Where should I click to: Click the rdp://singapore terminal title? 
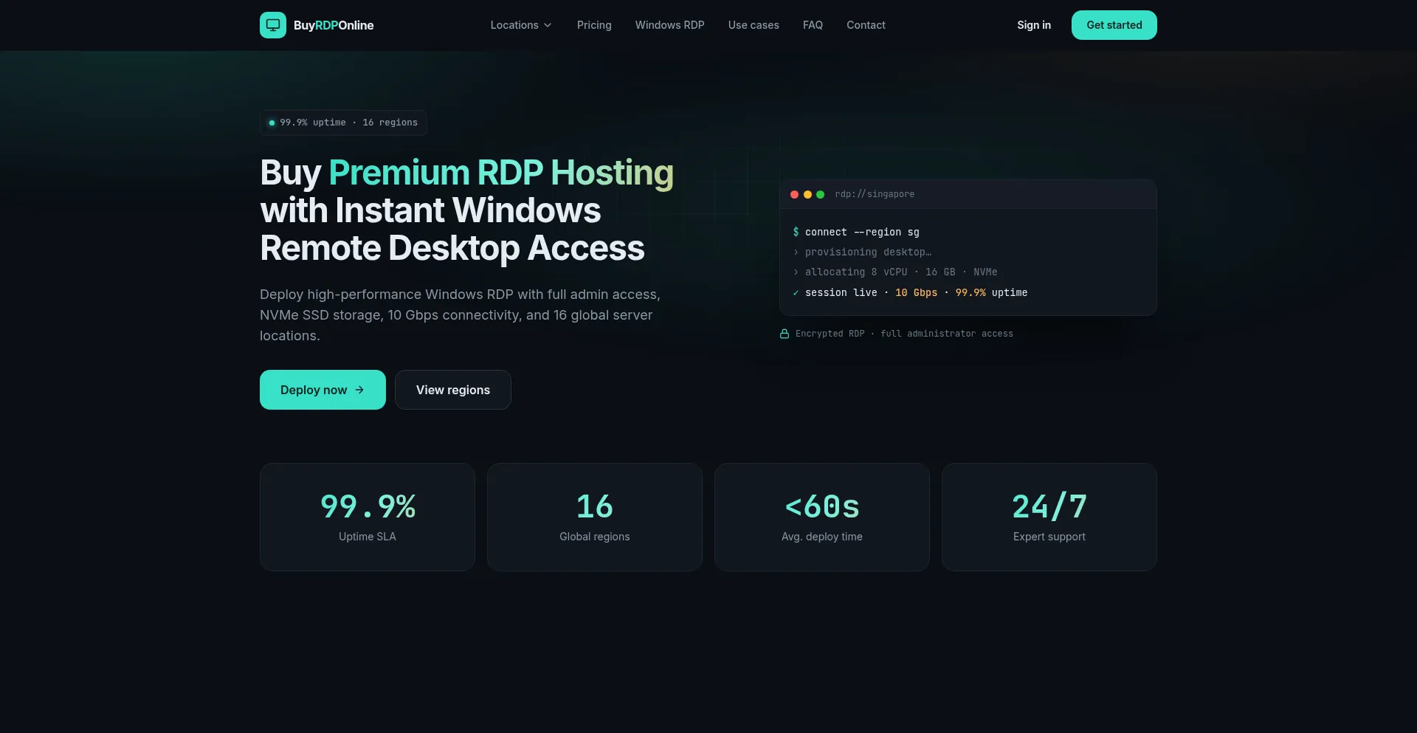(875, 194)
